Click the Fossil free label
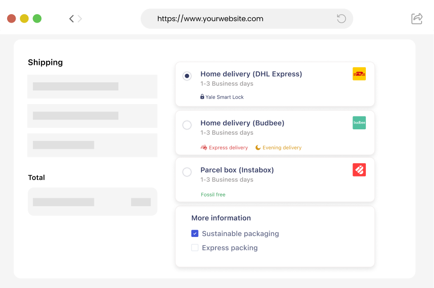This screenshot has height=288, width=434. 213,195
